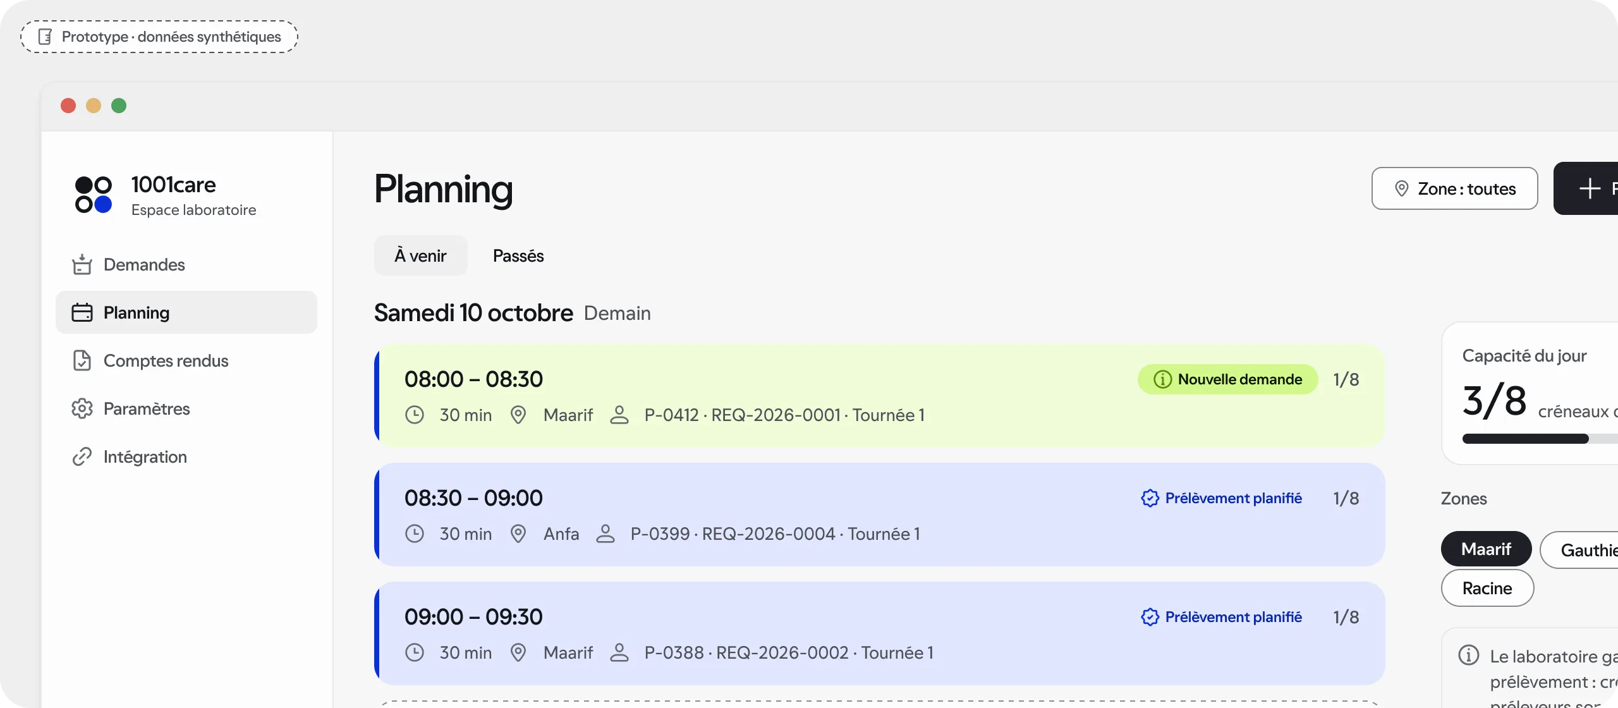Open Demandes from the inbox icon

[82, 265]
